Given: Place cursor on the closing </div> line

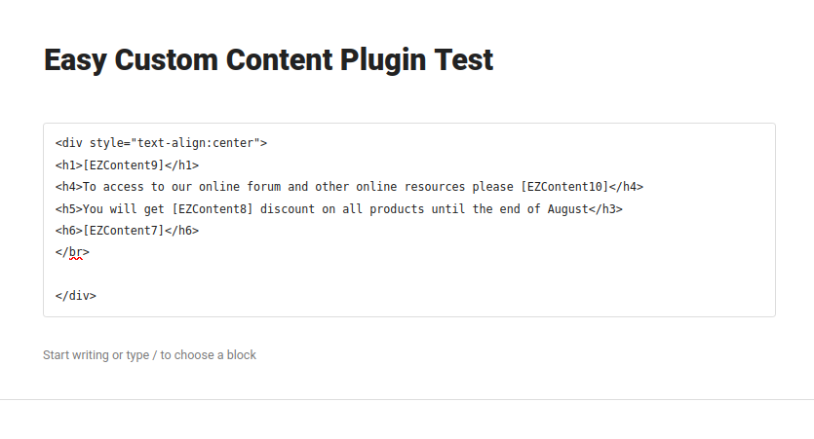Looking at the screenshot, I should [x=76, y=296].
